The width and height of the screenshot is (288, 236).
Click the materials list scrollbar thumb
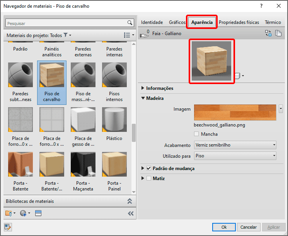pos(134,133)
